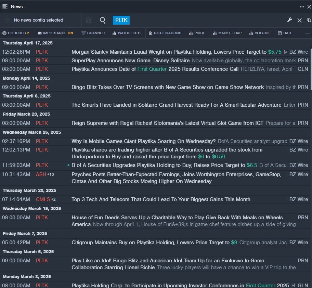Click the 02:37:16PM timestamp
The width and height of the screenshot is (312, 288).
point(16,141)
